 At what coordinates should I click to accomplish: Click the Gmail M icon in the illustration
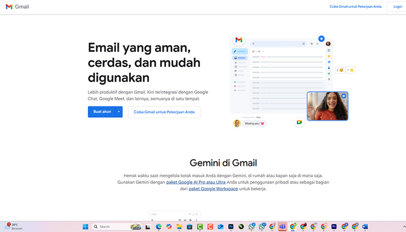[239, 40]
